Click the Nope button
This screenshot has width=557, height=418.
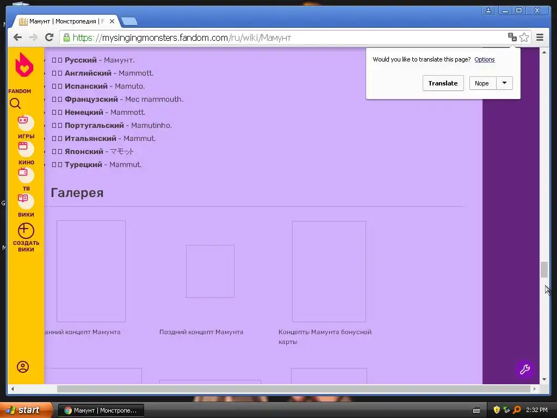pyautogui.click(x=482, y=83)
